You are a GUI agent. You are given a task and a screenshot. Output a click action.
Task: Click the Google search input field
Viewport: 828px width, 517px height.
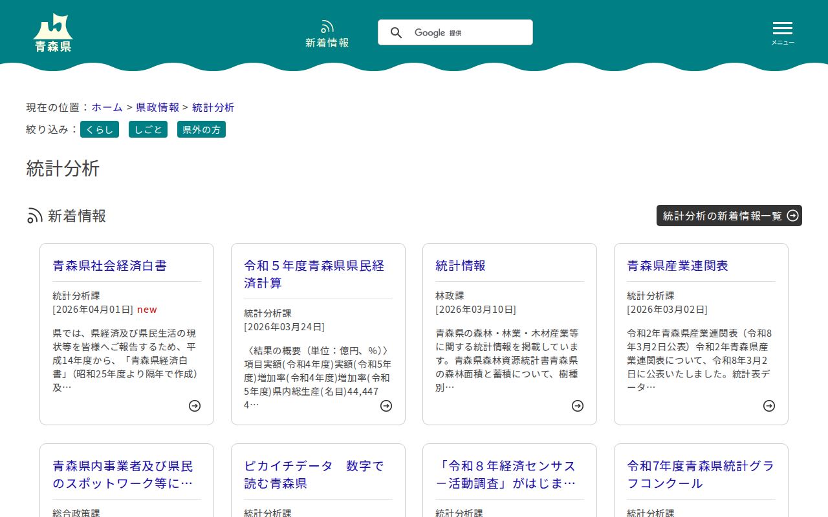(479, 33)
